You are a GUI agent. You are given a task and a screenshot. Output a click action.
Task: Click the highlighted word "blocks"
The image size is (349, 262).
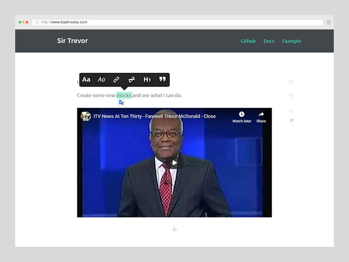(124, 95)
